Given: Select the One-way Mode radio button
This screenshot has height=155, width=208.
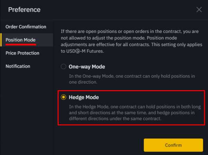Looking at the screenshot, I should point(63,67).
